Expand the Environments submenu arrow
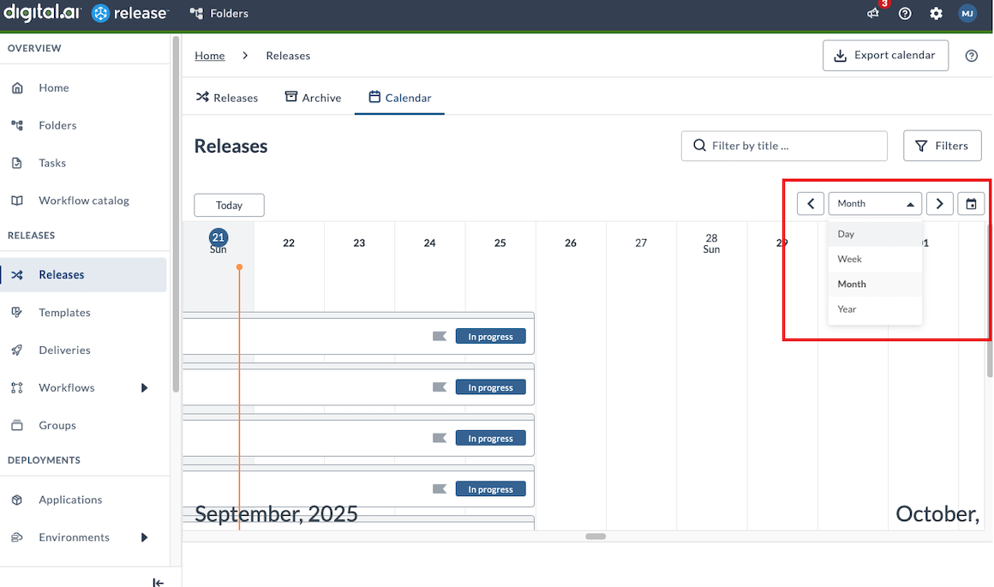Image resolution: width=994 pixels, height=587 pixels. (145, 537)
